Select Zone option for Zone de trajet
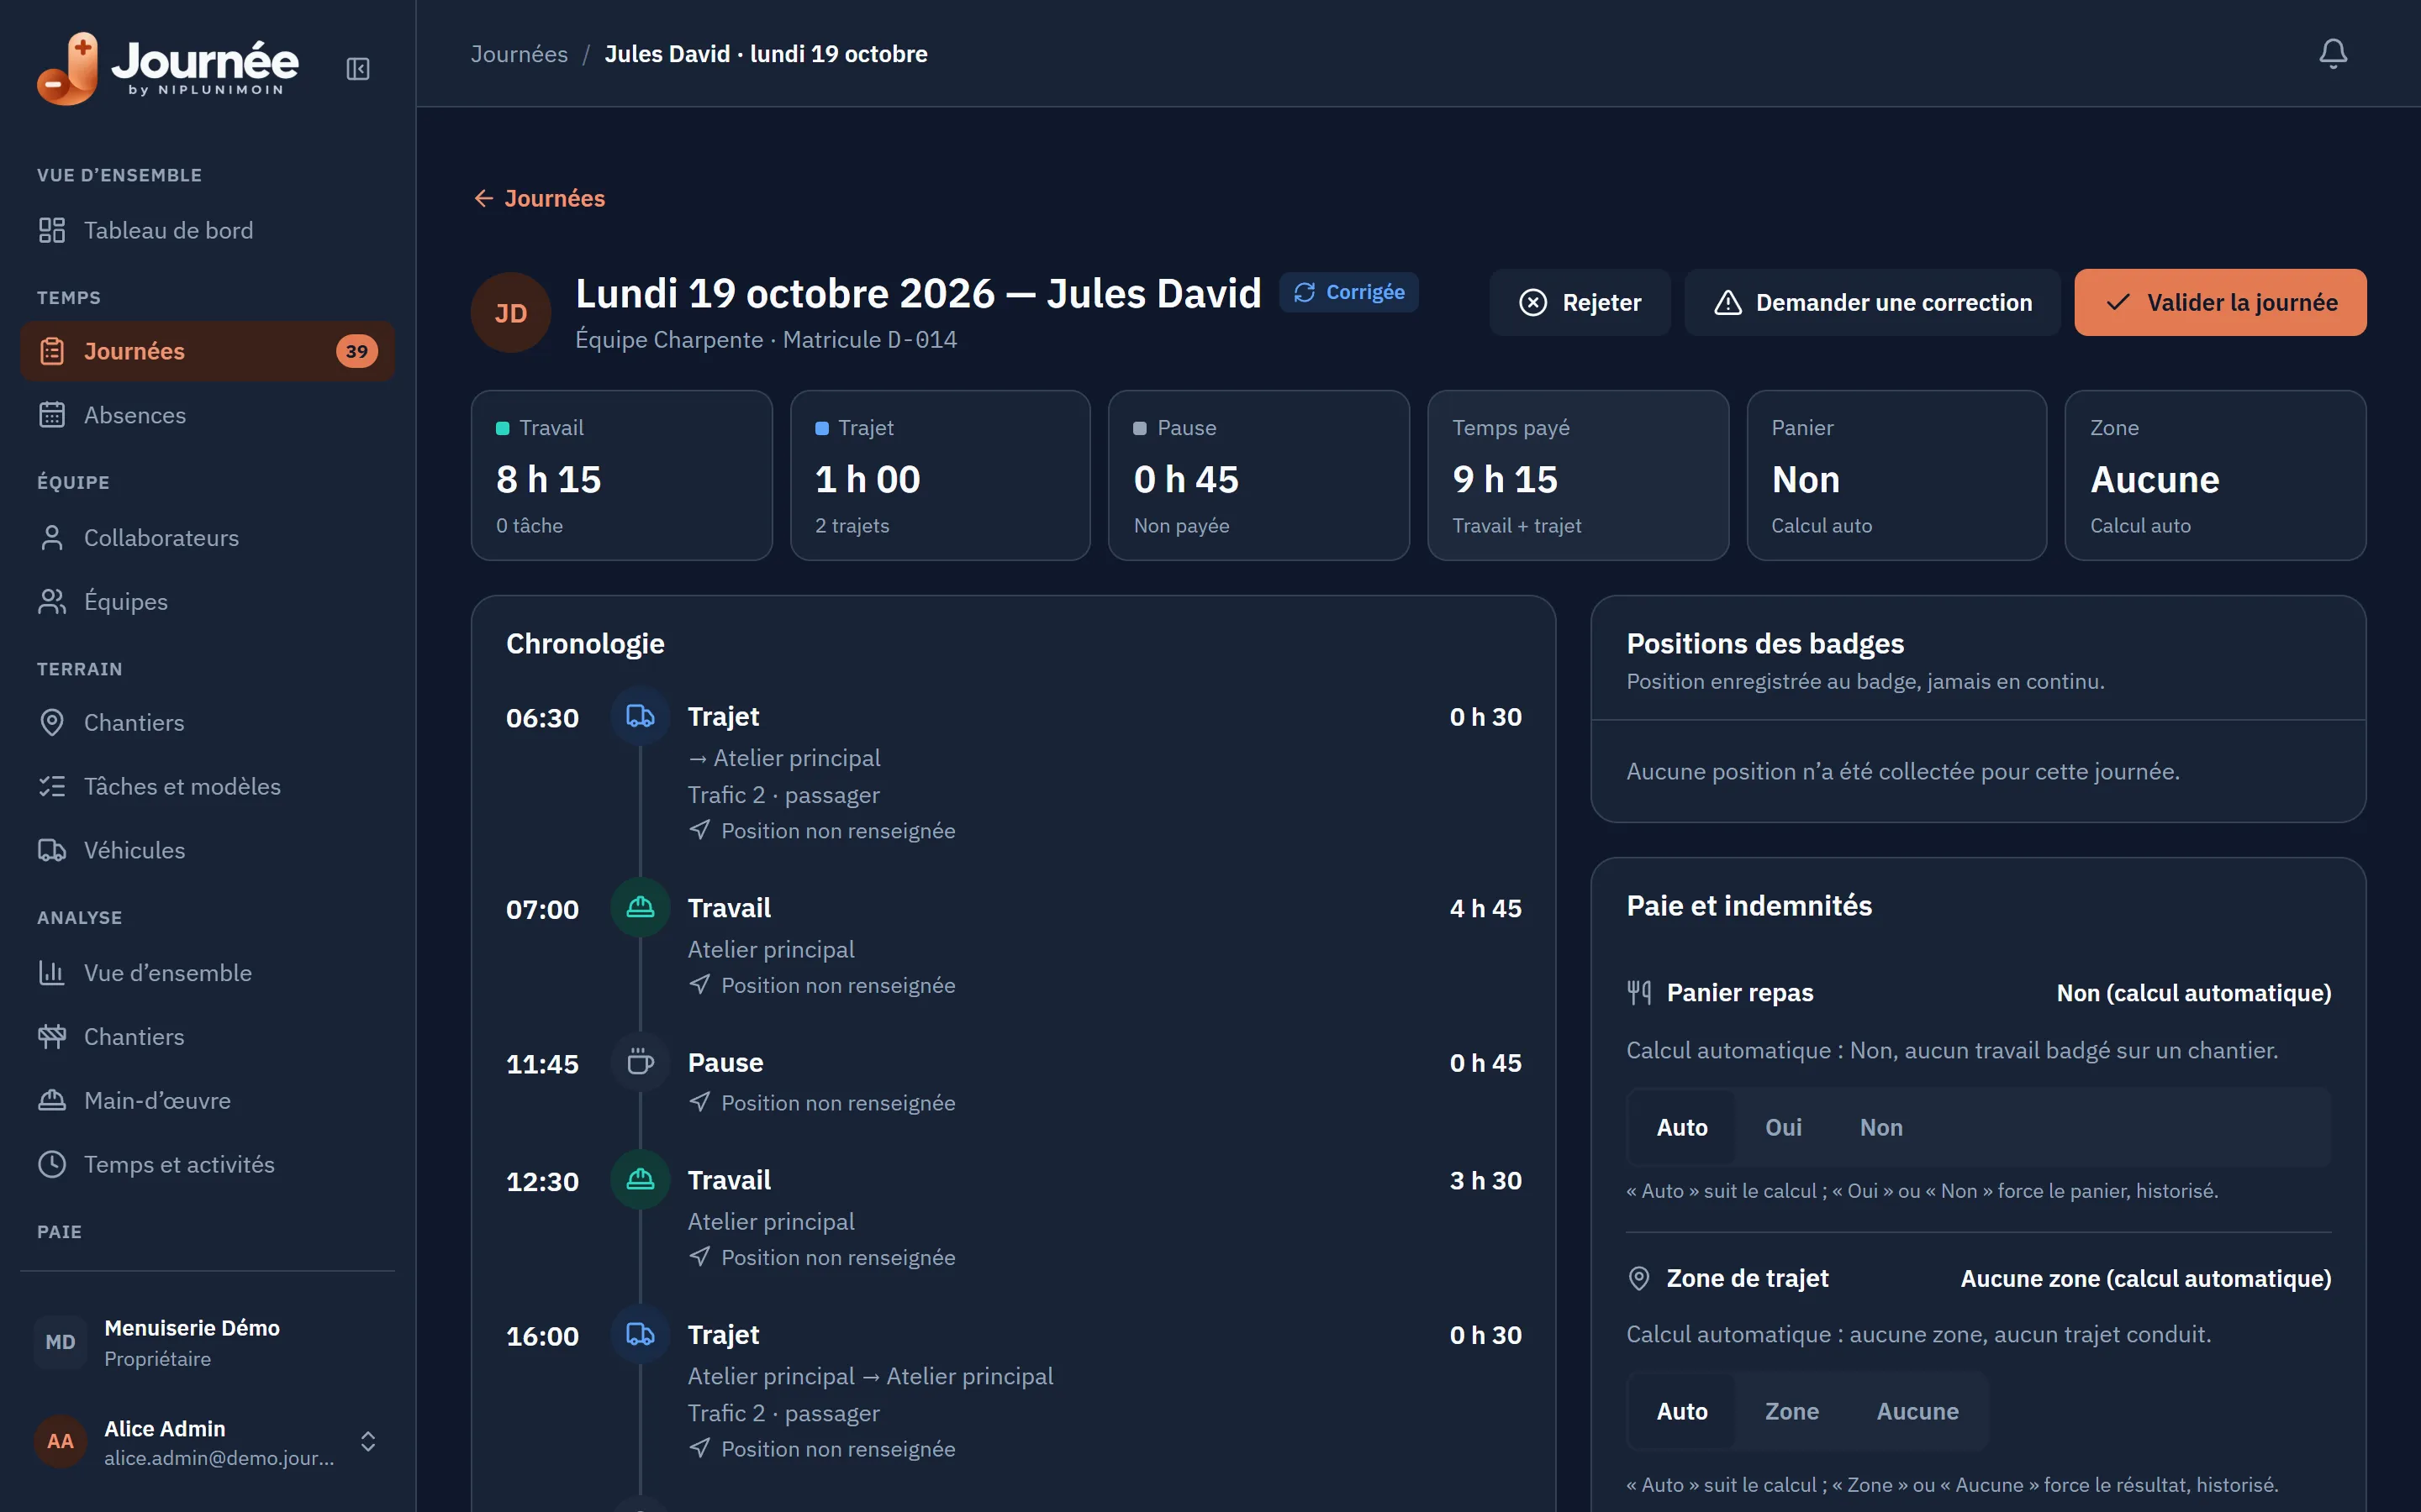The width and height of the screenshot is (2421, 1512). tap(1791, 1411)
